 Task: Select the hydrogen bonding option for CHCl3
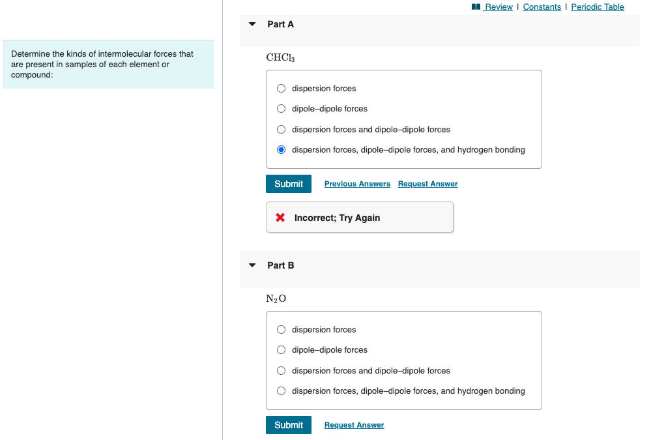(282, 150)
